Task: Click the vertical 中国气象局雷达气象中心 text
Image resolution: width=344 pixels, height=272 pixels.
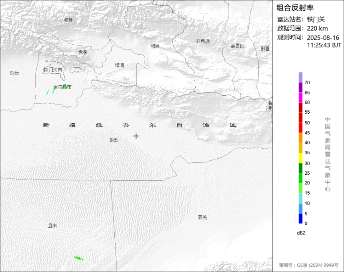Action: tap(328, 154)
